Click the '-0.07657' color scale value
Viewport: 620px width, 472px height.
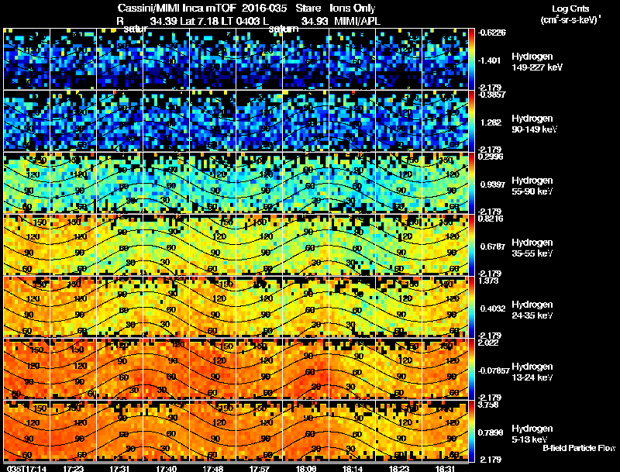(494, 370)
